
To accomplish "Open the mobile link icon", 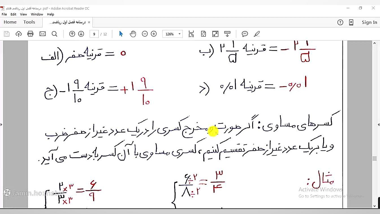I will pos(351,22).
